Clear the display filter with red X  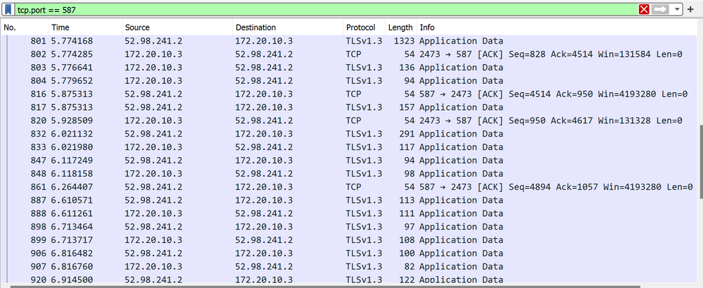click(x=643, y=9)
